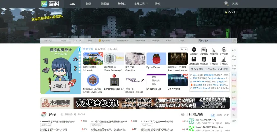Open 矿物词典 book icon

pyautogui.click(x=214, y=59)
